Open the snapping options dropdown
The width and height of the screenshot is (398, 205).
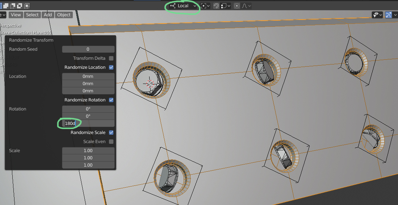point(225,5)
